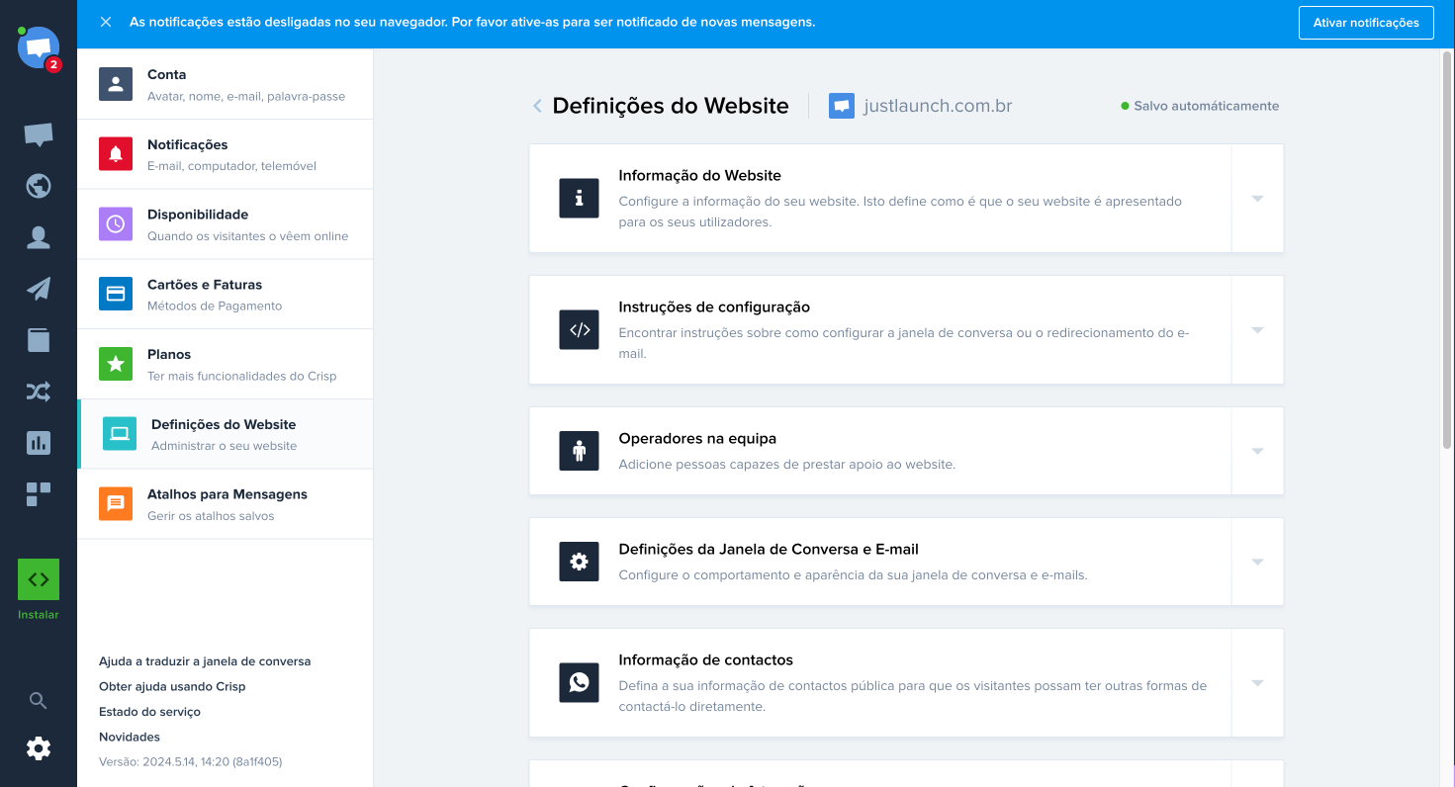
Task: Click the Ativar notificações button
Action: tap(1366, 22)
